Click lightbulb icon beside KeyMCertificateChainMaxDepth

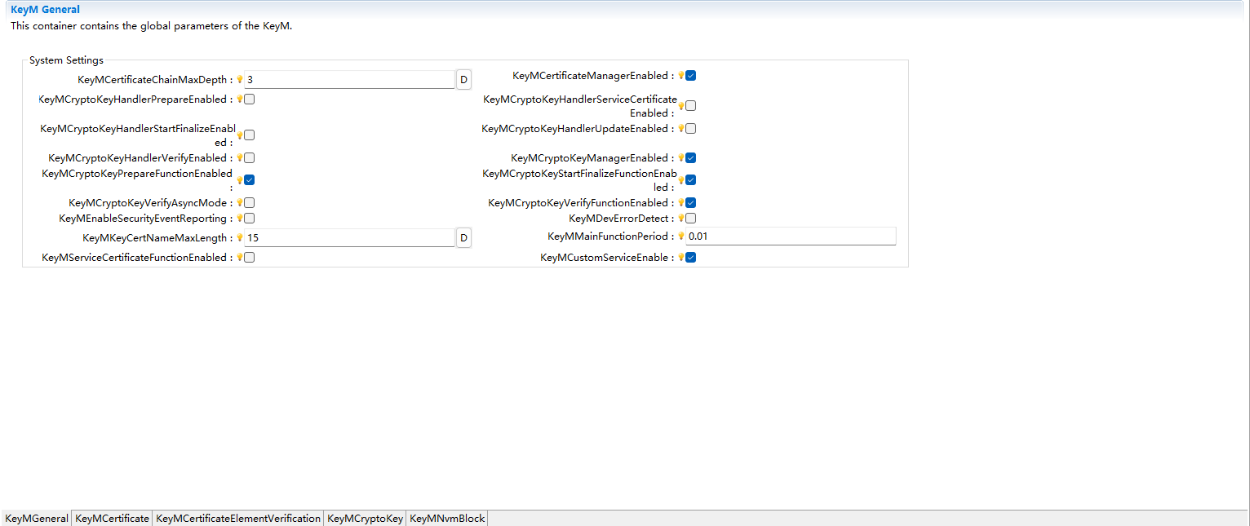click(240, 80)
